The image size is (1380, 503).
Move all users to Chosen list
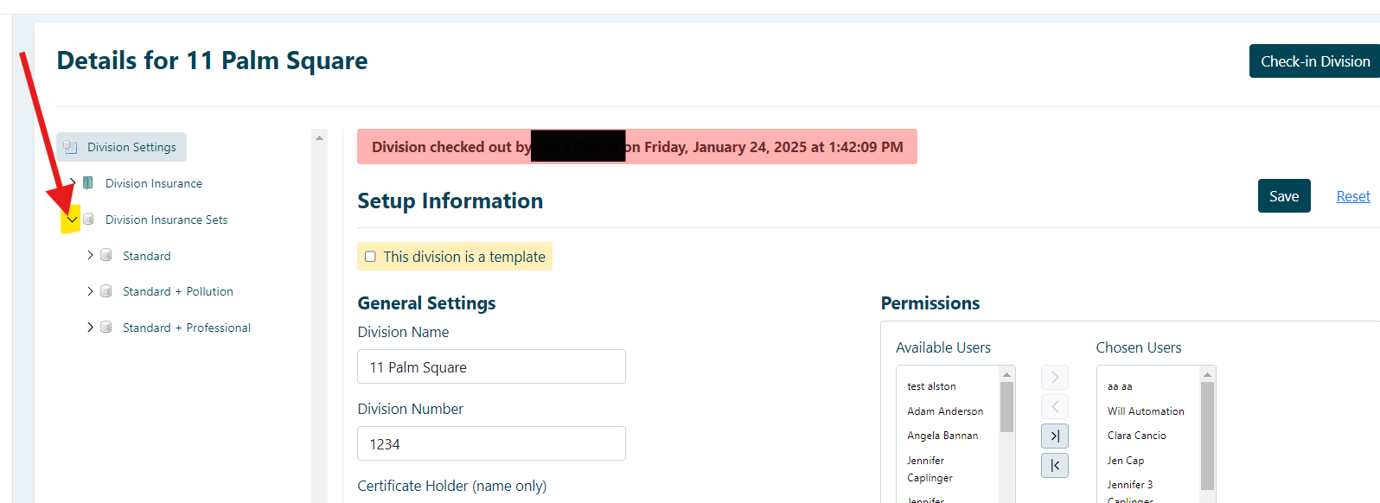[x=1055, y=436]
